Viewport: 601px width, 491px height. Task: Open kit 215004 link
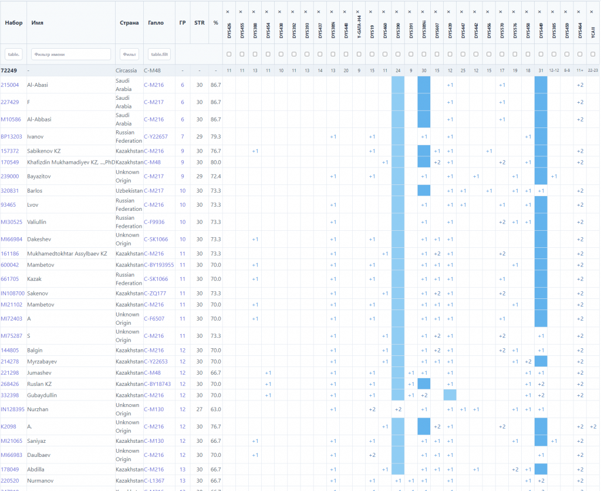coord(9,85)
